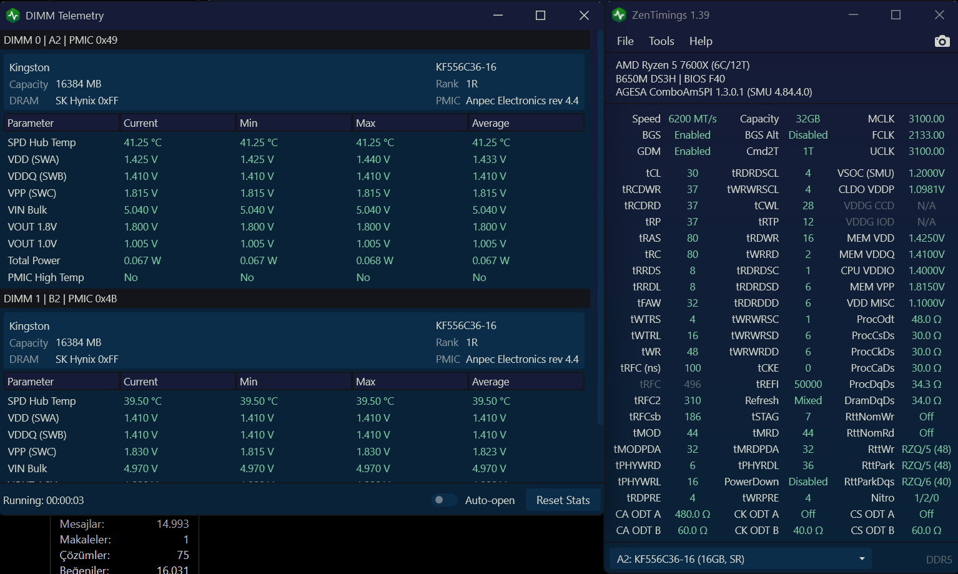Viewport: 958px width, 574px height.
Task: Click 'SPD Hub Temp' row label in DIMM 0
Action: 42,142
